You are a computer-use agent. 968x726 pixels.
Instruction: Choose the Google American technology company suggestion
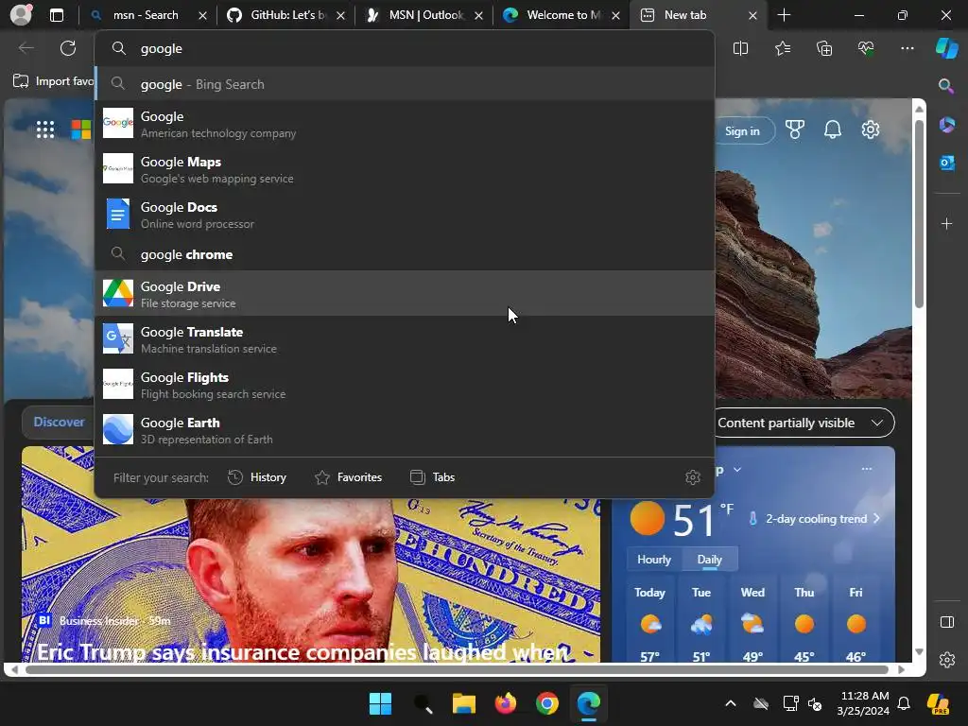[x=405, y=124]
